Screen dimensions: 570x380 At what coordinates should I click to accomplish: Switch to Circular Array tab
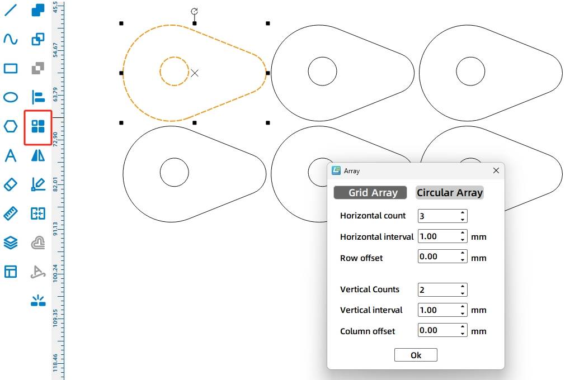pos(449,193)
